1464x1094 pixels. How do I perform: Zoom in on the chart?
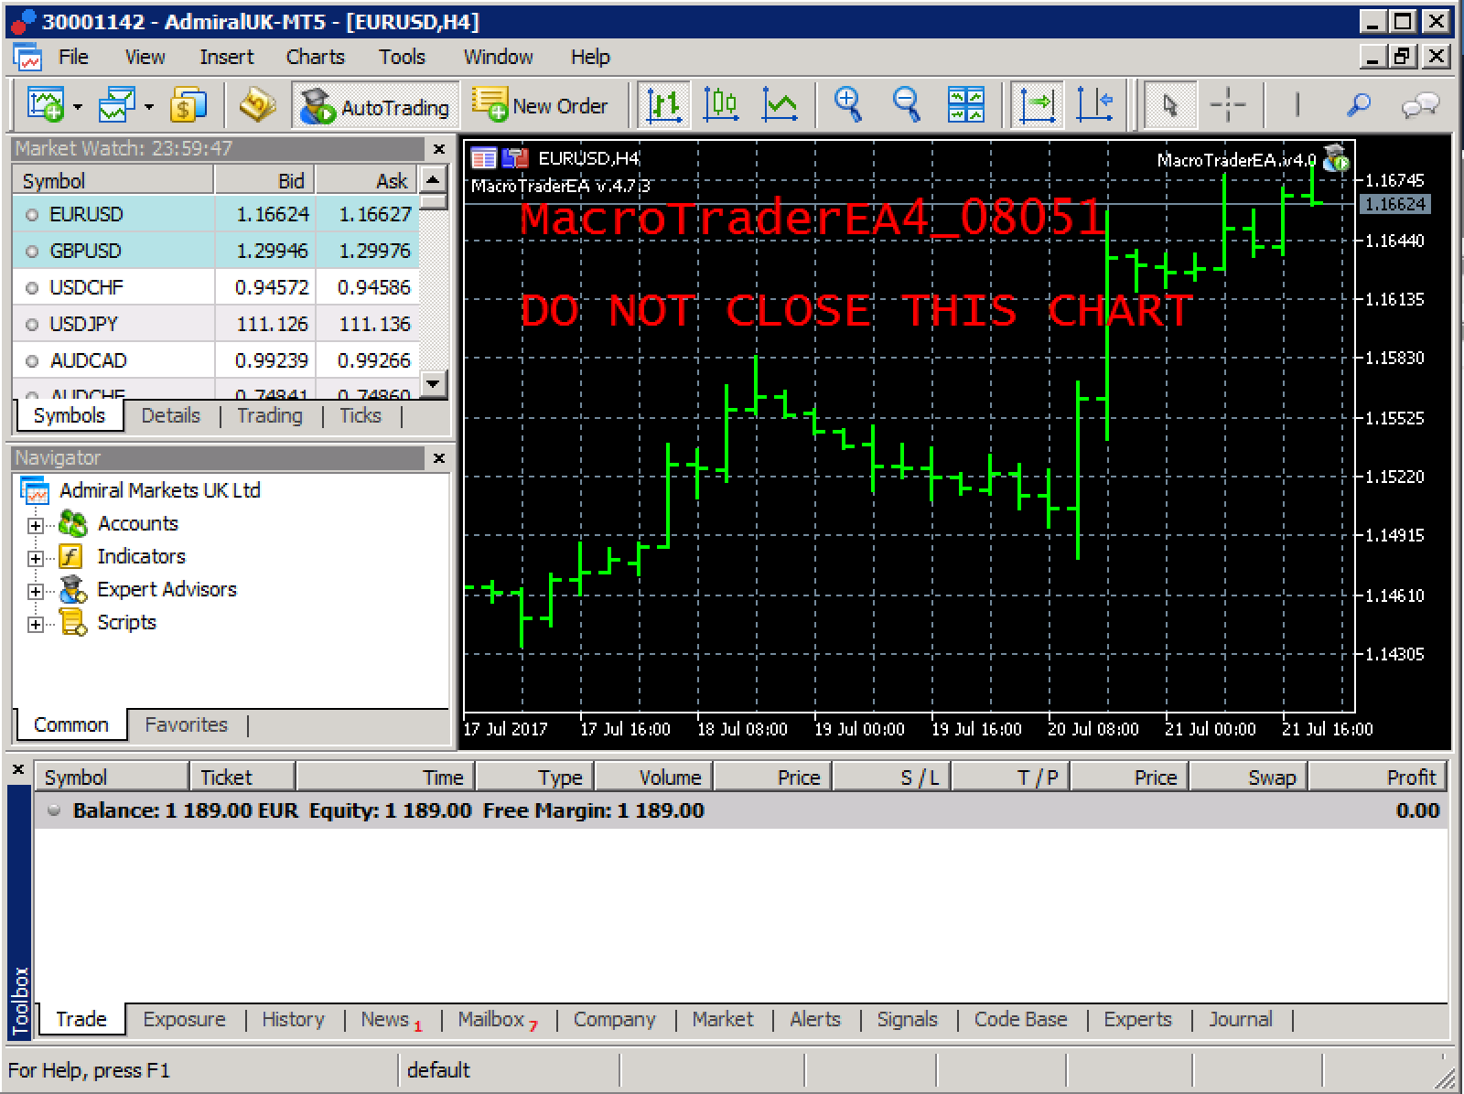848,106
